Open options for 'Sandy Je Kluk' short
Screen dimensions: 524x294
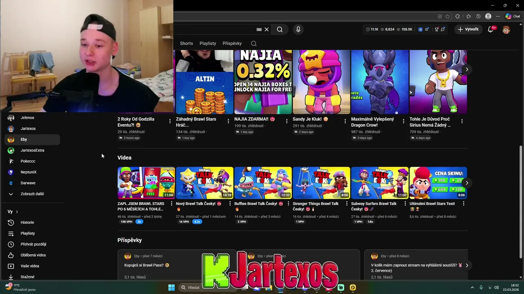tap(345, 121)
